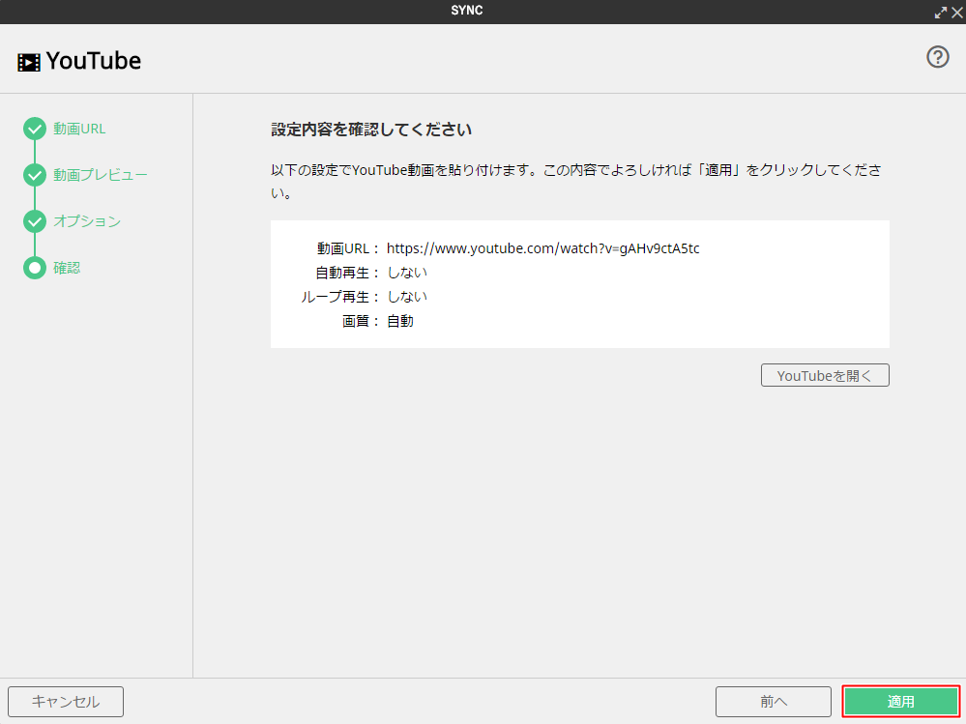
Task: Click the ループ再生： field label
Action: (340, 297)
